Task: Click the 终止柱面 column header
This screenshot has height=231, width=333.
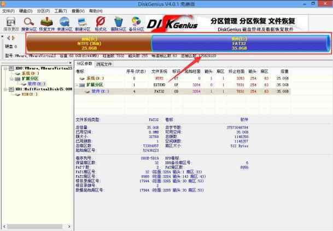Action: 236,72
